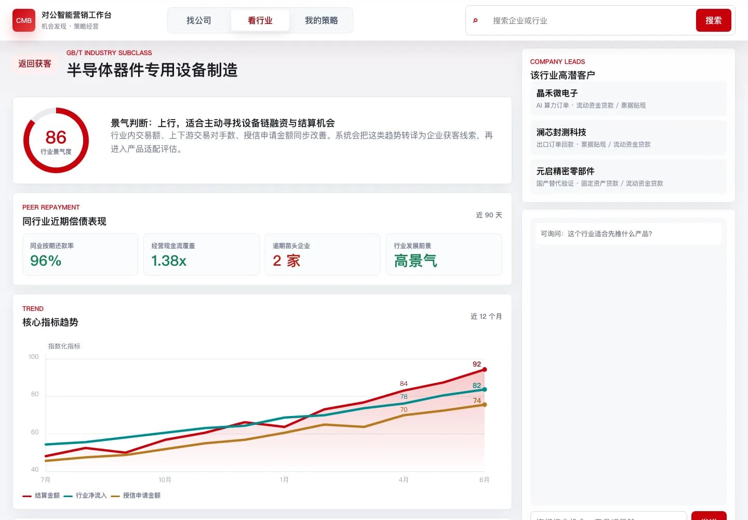
Task: Click the 逾期苗头企业 2 家 card
Action: click(x=323, y=254)
